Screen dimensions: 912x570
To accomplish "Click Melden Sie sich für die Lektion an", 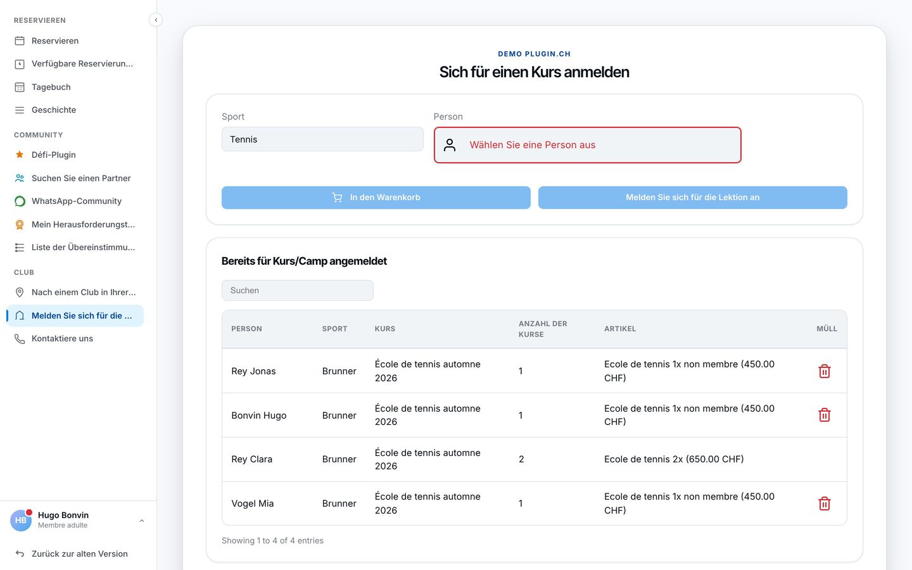I will pyautogui.click(x=693, y=198).
